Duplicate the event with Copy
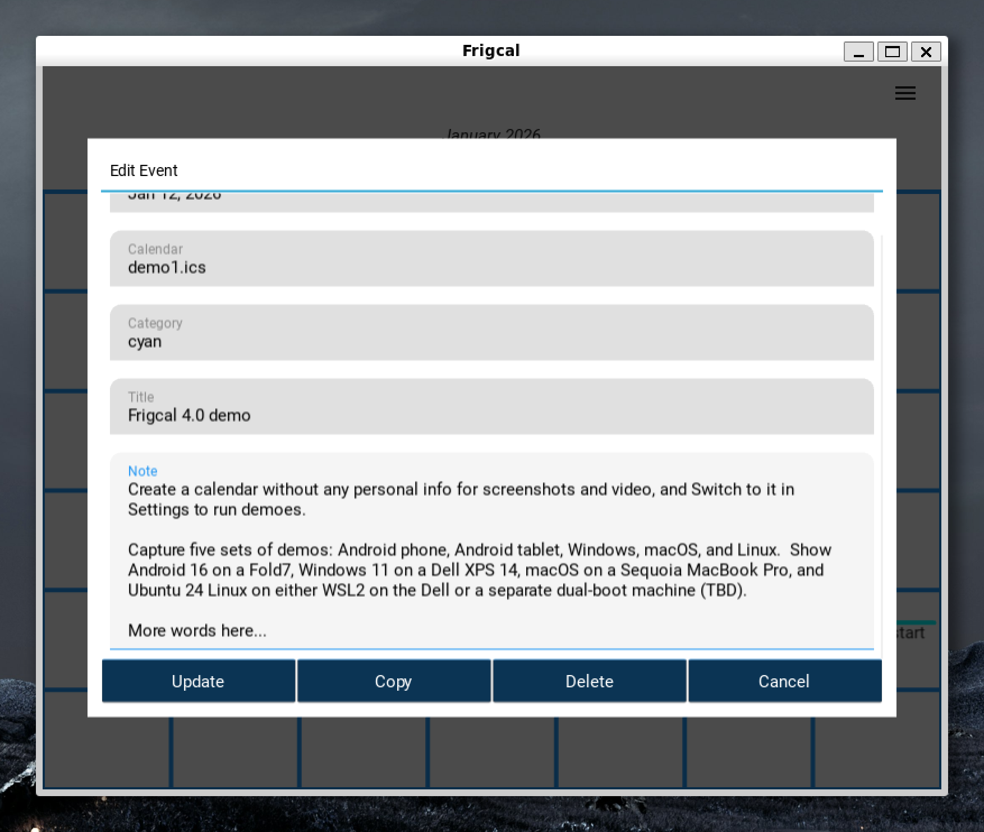The image size is (984, 832). [x=393, y=681]
